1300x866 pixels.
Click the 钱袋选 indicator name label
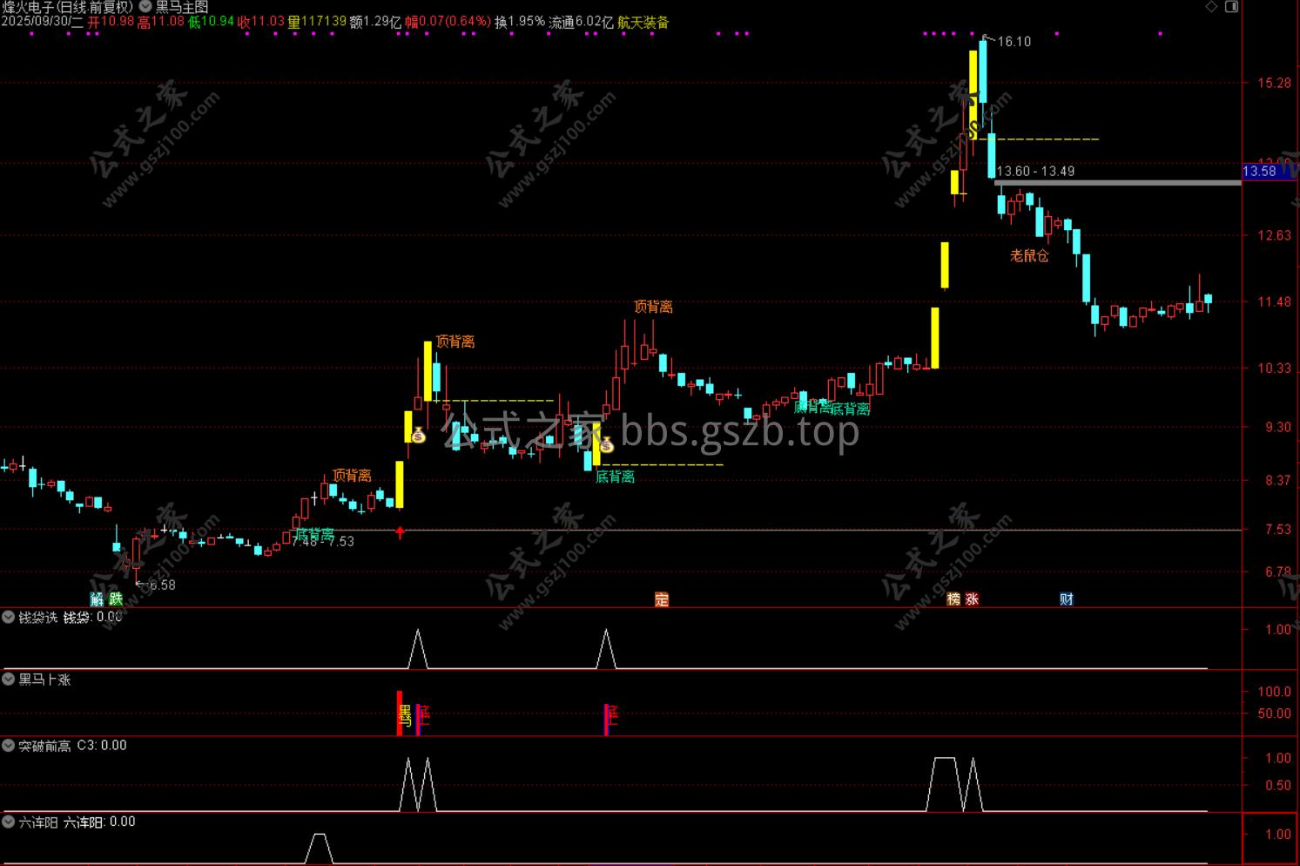click(38, 618)
